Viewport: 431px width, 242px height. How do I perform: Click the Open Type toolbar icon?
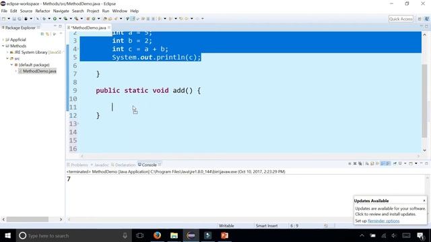(105, 19)
